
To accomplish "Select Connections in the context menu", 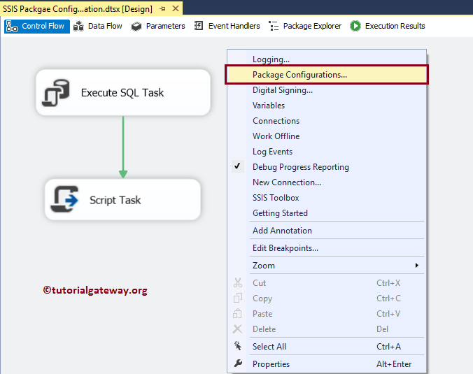I will point(327,121).
